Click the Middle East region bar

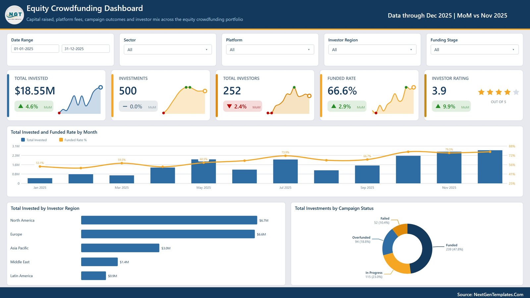99,262
